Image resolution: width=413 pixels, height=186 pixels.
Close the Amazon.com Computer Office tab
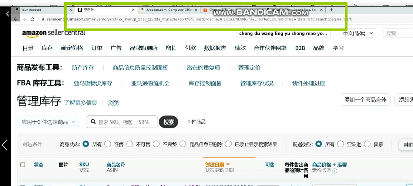coord(196,10)
